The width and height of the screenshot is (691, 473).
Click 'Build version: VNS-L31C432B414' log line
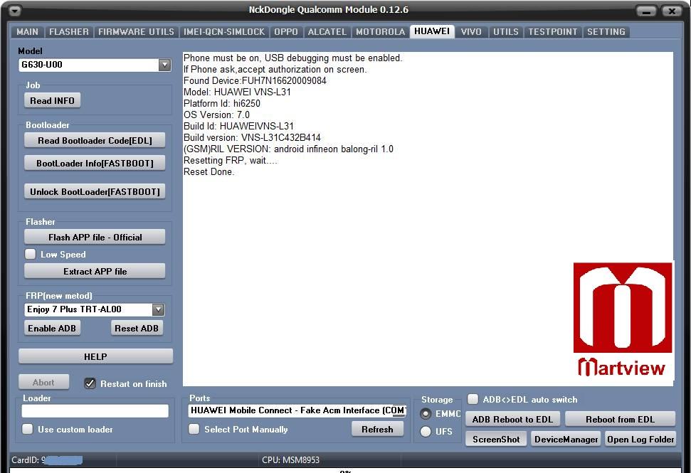pyautogui.click(x=252, y=137)
